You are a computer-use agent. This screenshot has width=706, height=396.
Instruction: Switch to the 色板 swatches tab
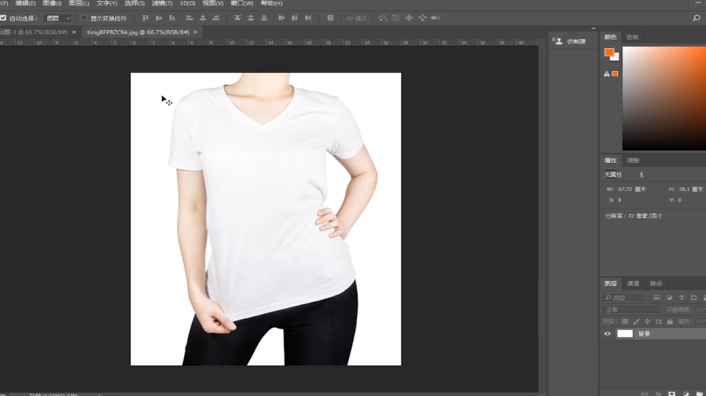click(632, 37)
